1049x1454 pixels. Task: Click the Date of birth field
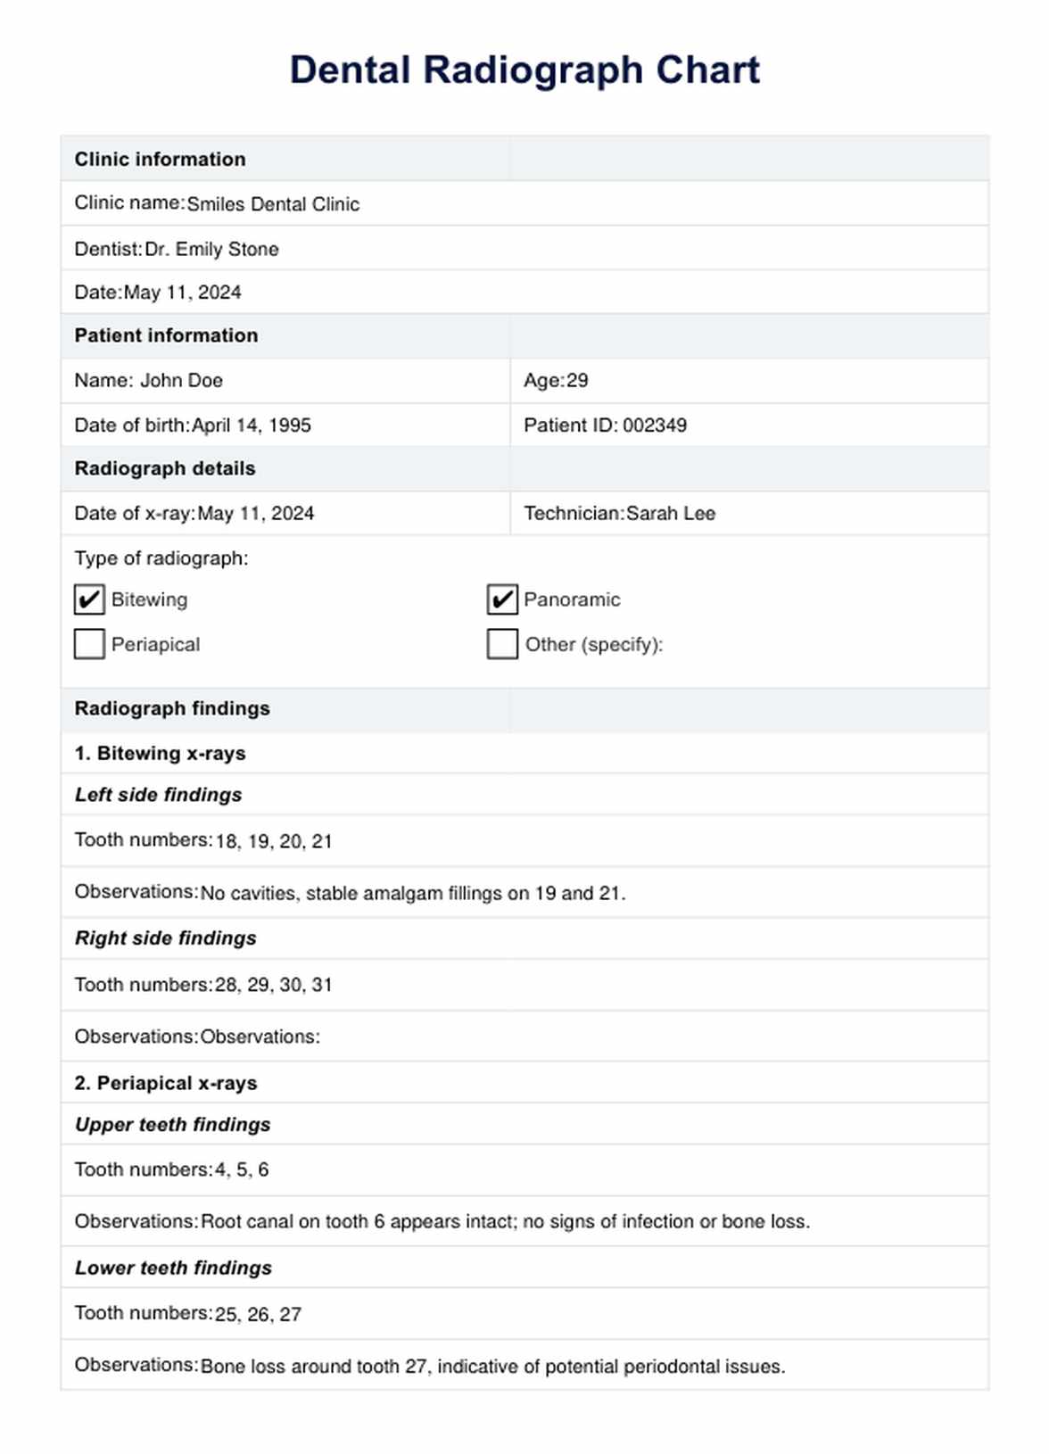tap(252, 425)
